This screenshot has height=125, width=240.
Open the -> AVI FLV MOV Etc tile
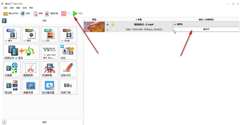tap(49, 52)
